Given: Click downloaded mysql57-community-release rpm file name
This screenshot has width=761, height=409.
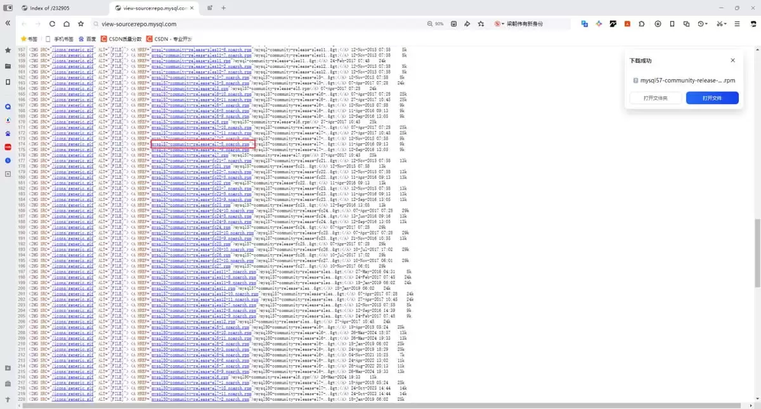Looking at the screenshot, I should pyautogui.click(x=687, y=81).
